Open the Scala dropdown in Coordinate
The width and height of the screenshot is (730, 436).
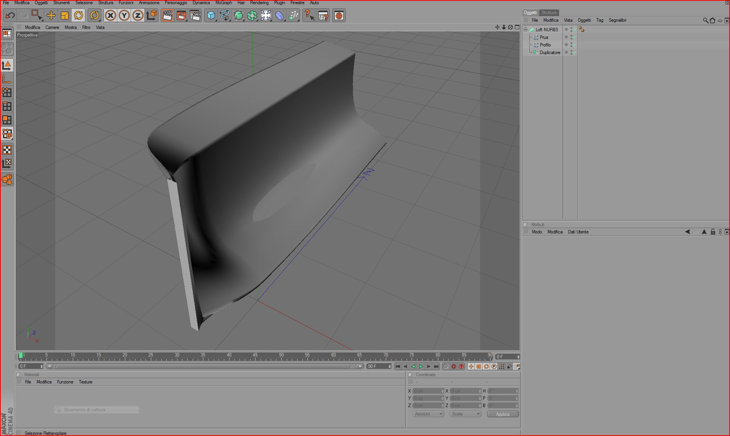coord(465,414)
